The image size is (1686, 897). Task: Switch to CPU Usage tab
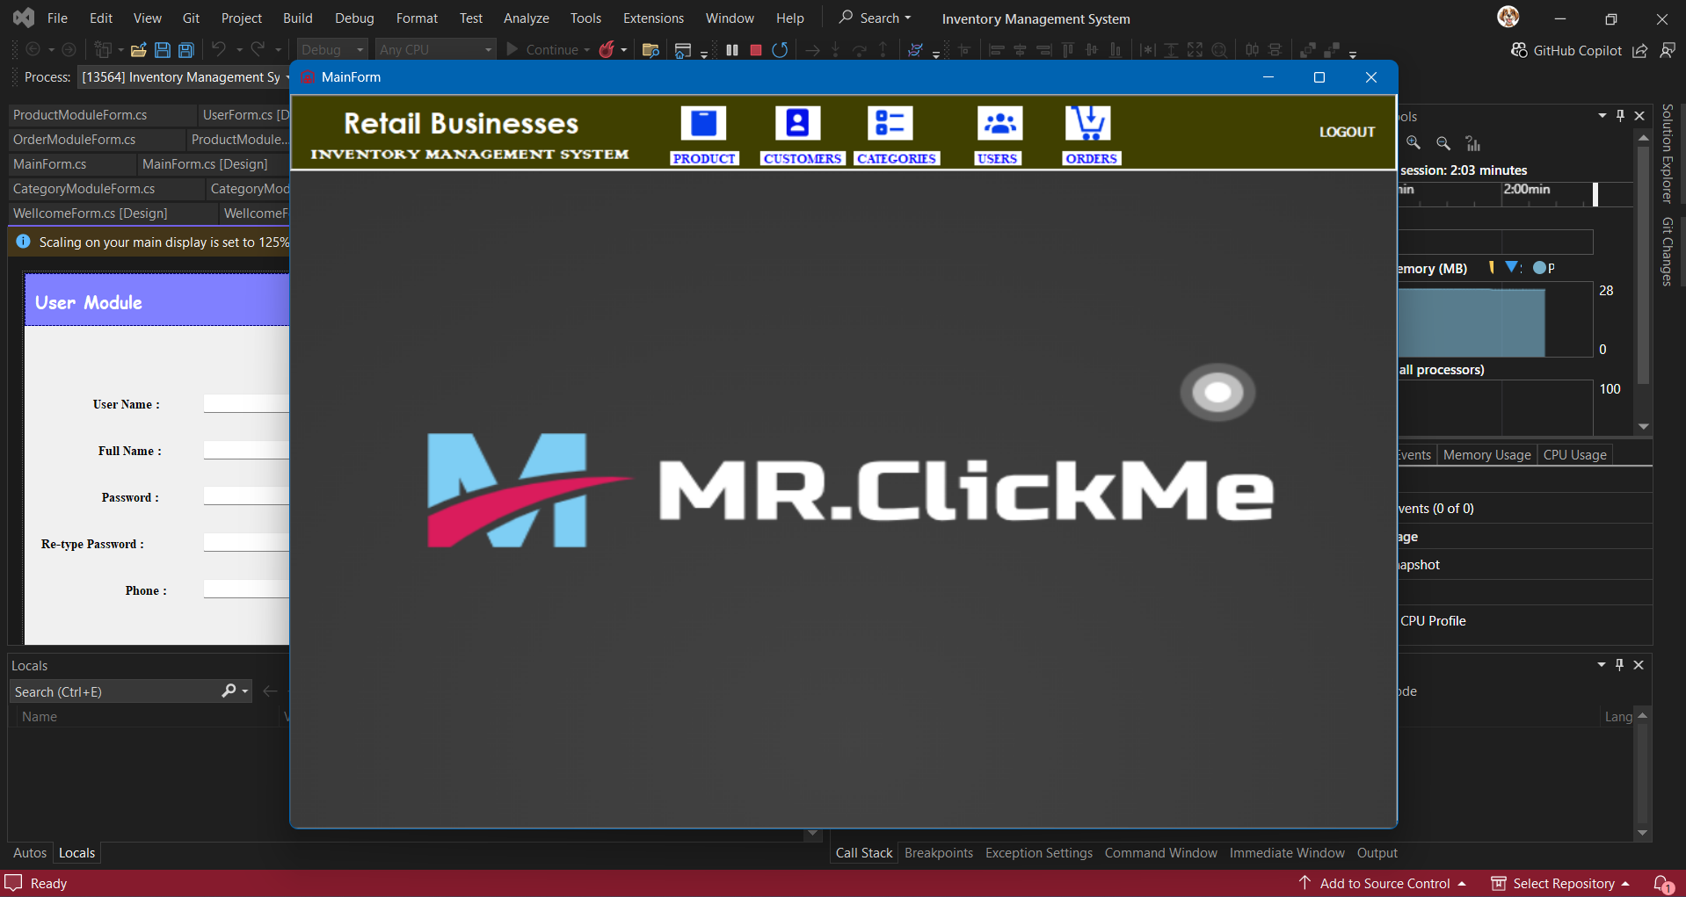1574,455
